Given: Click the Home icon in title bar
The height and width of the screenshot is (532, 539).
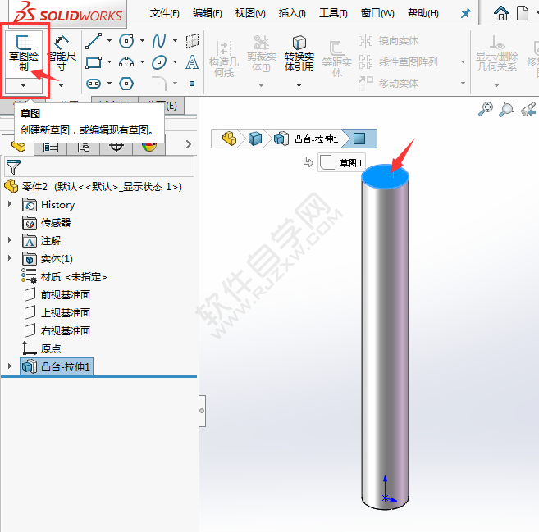Looking at the screenshot, I should 500,14.
